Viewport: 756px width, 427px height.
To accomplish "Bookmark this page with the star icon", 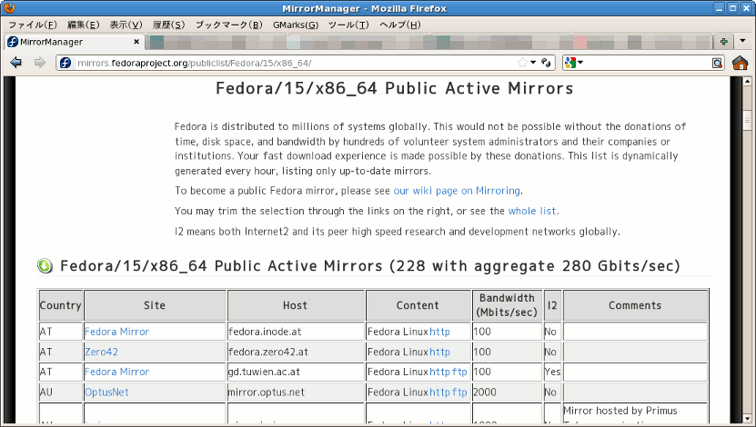I will pos(522,63).
